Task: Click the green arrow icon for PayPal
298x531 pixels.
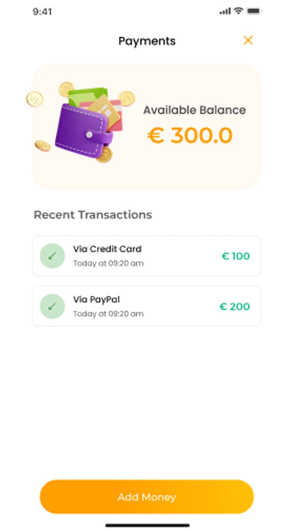Action: (x=52, y=306)
